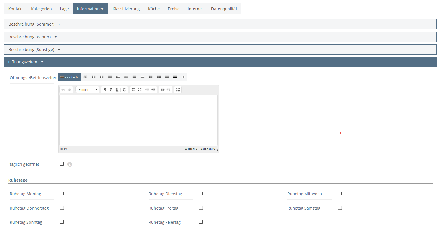Check Ruhetag Sonntag
The height and width of the screenshot is (234, 442).
[x=62, y=222]
